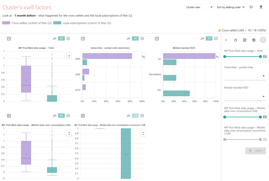
Task: Move right handle of occurrence L12M slider
Action: pos(260,139)
